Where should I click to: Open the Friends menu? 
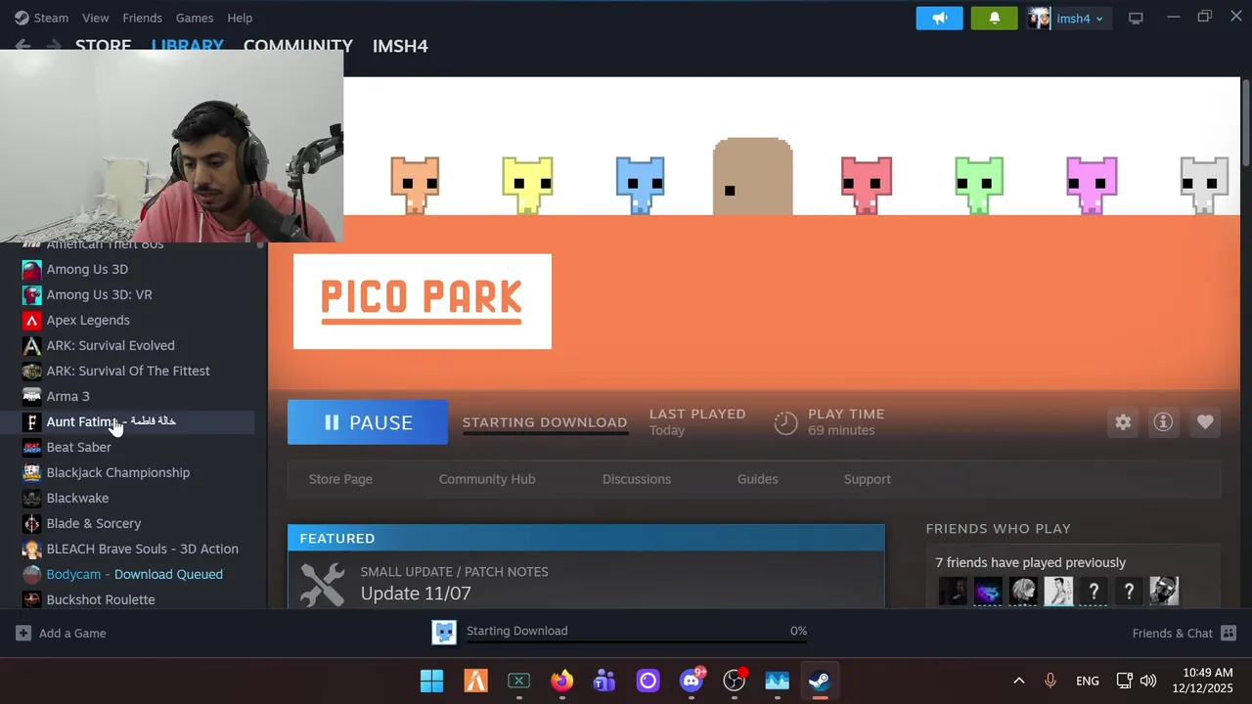click(x=143, y=18)
